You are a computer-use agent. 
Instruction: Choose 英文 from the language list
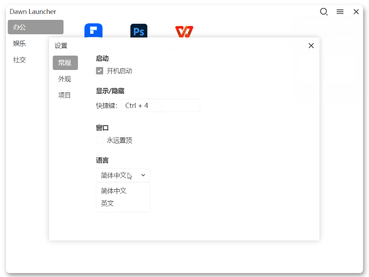coord(108,203)
